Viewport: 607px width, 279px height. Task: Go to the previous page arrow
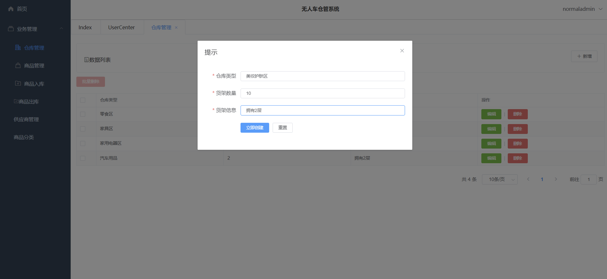pos(528,179)
